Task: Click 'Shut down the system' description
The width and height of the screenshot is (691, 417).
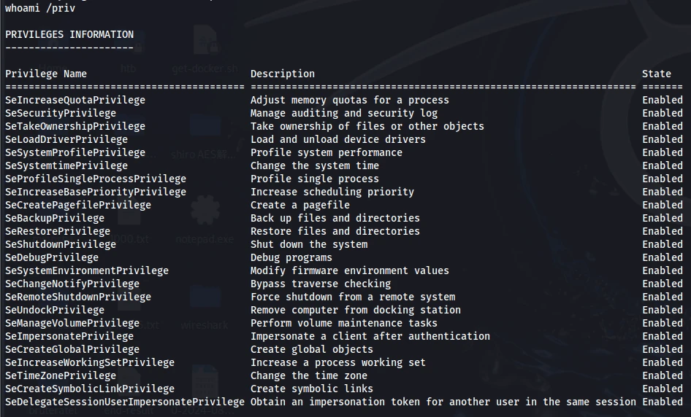Action: pos(309,244)
